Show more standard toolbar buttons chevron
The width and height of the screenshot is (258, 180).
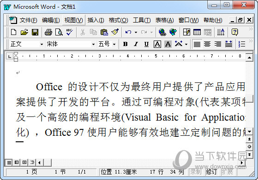tap(251, 29)
